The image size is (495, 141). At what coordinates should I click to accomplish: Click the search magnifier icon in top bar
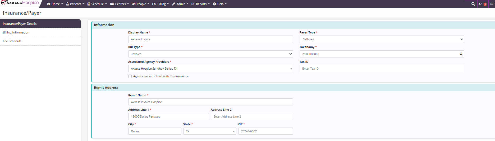[x=473, y=4]
